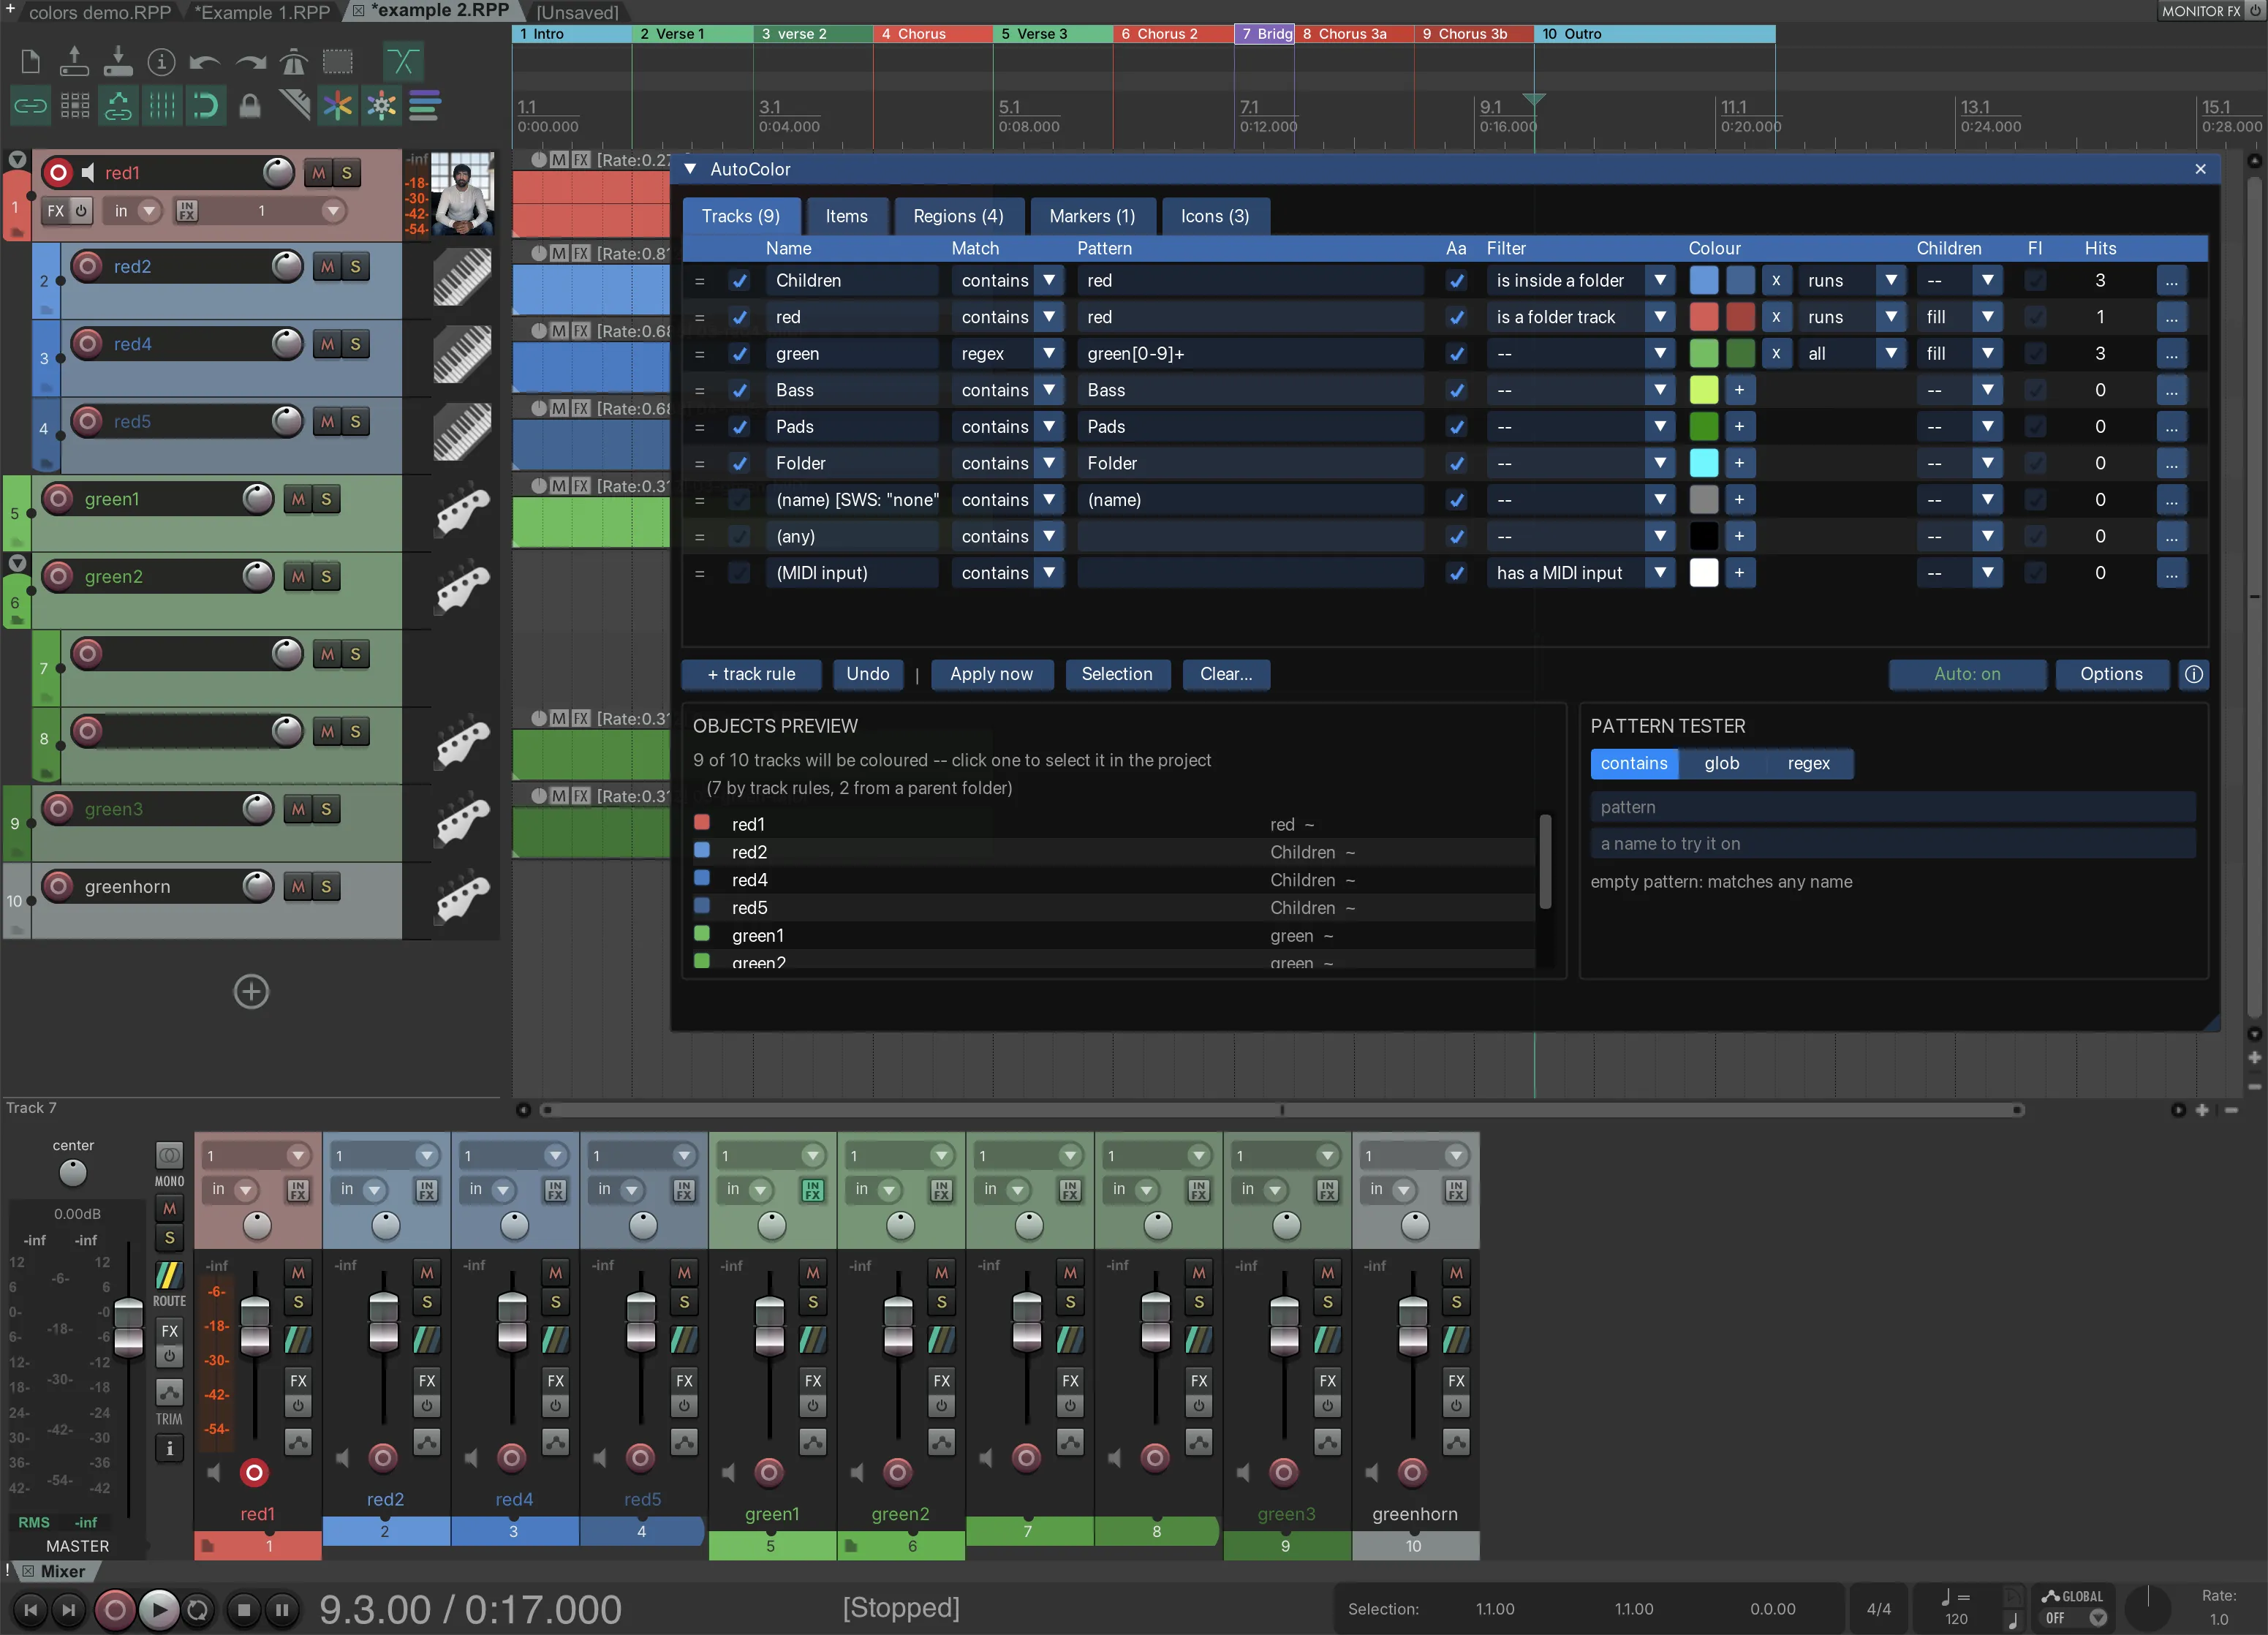Click the cyan colour swatch of the Folder rule

(1703, 464)
